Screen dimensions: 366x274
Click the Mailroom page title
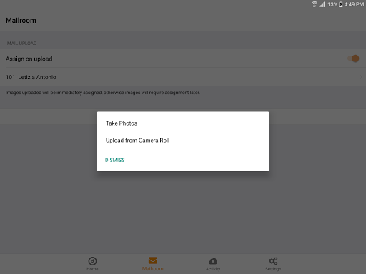pyautogui.click(x=21, y=21)
